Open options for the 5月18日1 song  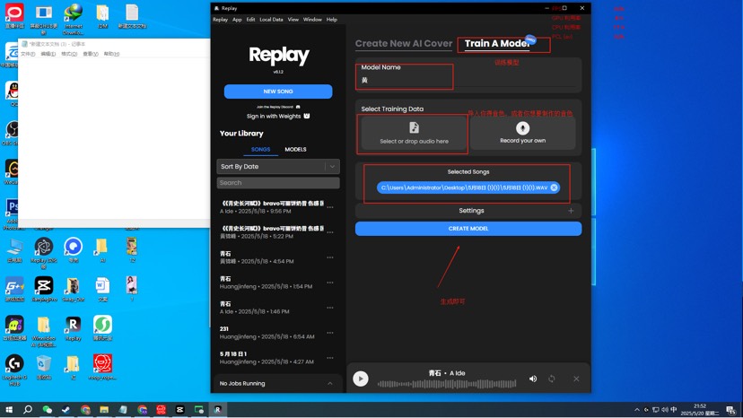330,358
